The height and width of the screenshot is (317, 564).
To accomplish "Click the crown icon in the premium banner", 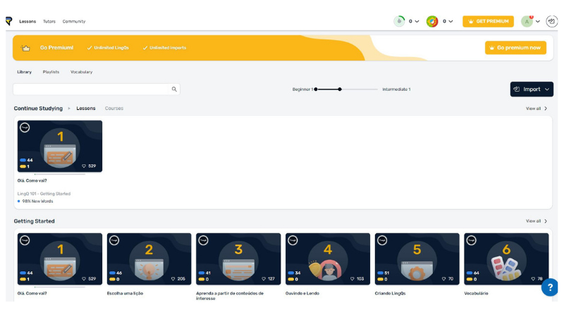I will pyautogui.click(x=25, y=48).
